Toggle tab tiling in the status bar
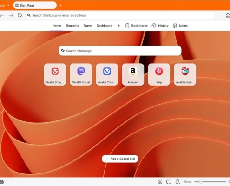The width and height of the screenshot is (230, 186). point(169,182)
